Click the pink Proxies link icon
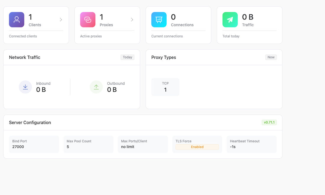The height and width of the screenshot is (195, 325). (88, 20)
